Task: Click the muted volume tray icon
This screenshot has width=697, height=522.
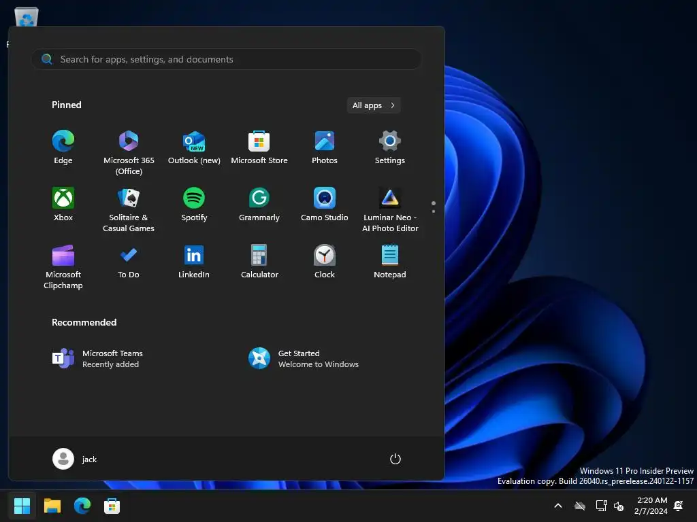Action: point(619,506)
